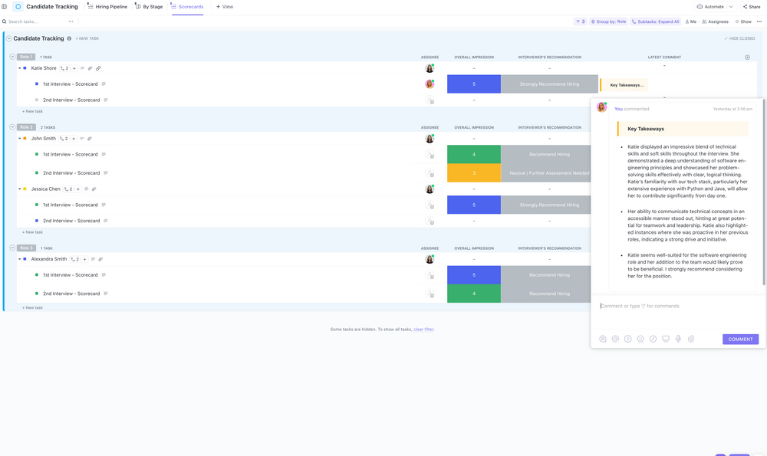Mention someone with the @ icon
Screen dimensions: 767x456
[x=615, y=339]
